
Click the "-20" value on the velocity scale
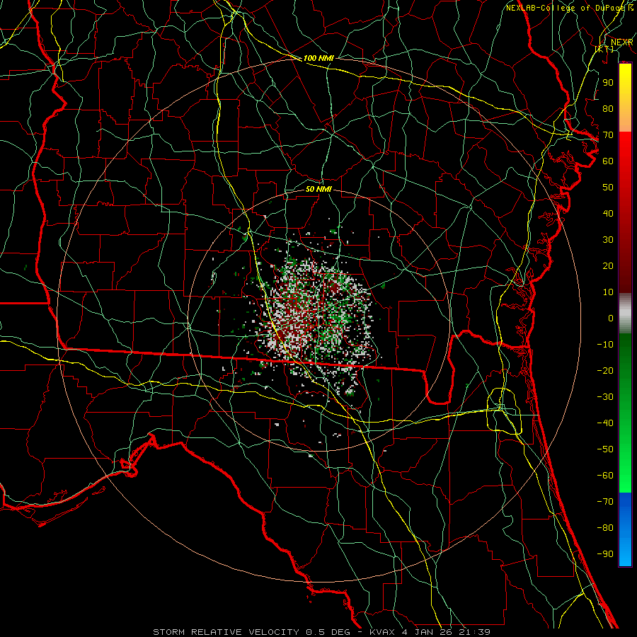click(605, 370)
